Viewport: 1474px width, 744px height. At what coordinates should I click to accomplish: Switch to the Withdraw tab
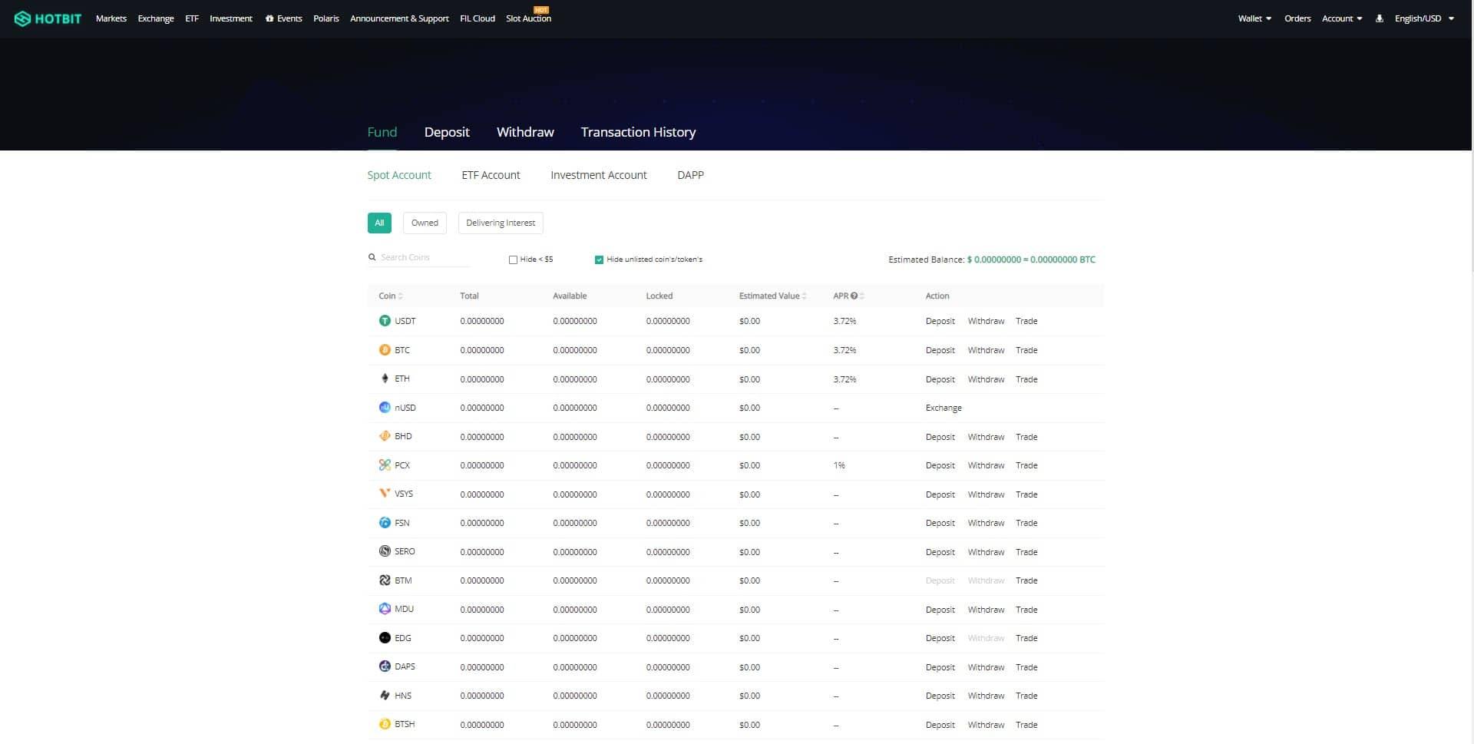(x=525, y=132)
